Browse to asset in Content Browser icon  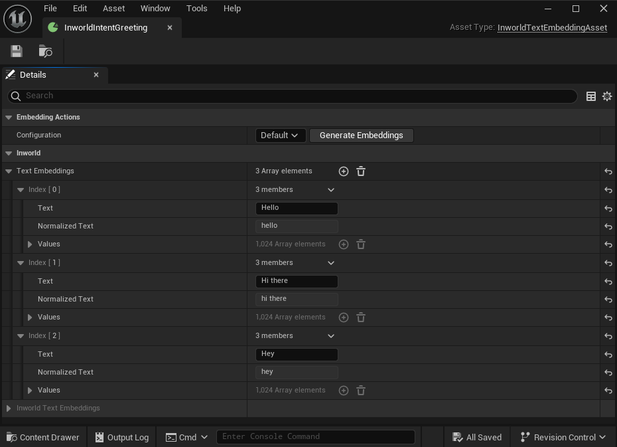coord(46,51)
